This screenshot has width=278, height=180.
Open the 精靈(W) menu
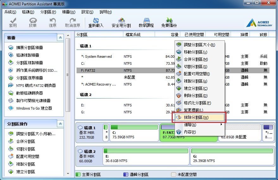pos(69,12)
